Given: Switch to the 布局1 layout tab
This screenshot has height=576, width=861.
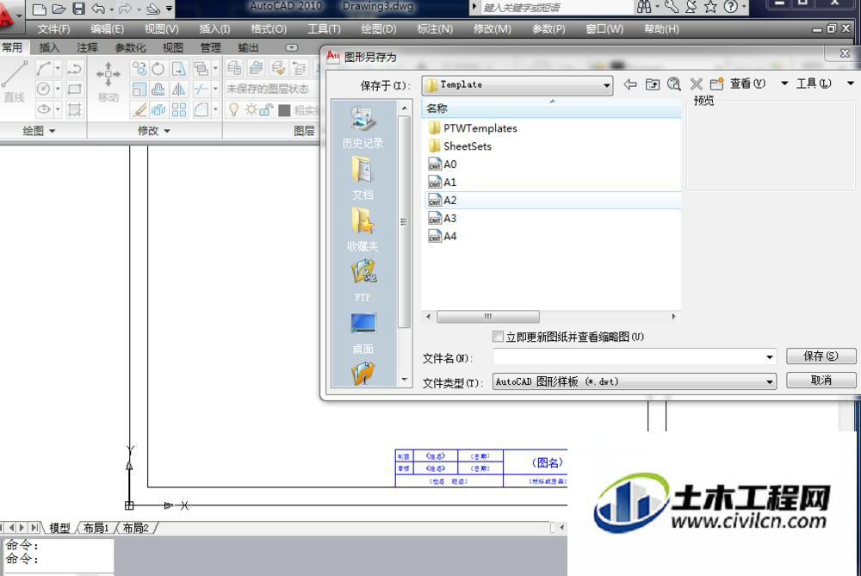Looking at the screenshot, I should point(96,528).
